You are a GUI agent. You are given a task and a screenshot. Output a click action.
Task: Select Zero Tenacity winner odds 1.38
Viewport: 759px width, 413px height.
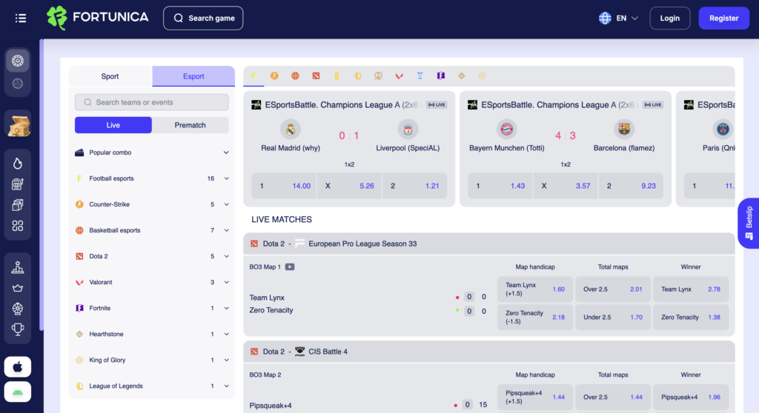pyautogui.click(x=691, y=318)
